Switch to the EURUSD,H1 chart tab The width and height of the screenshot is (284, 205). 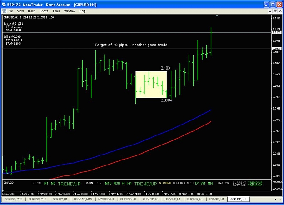coord(128,199)
